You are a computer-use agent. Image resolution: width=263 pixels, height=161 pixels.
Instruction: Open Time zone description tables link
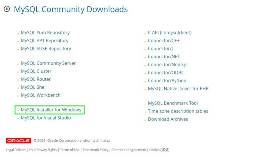178,111
